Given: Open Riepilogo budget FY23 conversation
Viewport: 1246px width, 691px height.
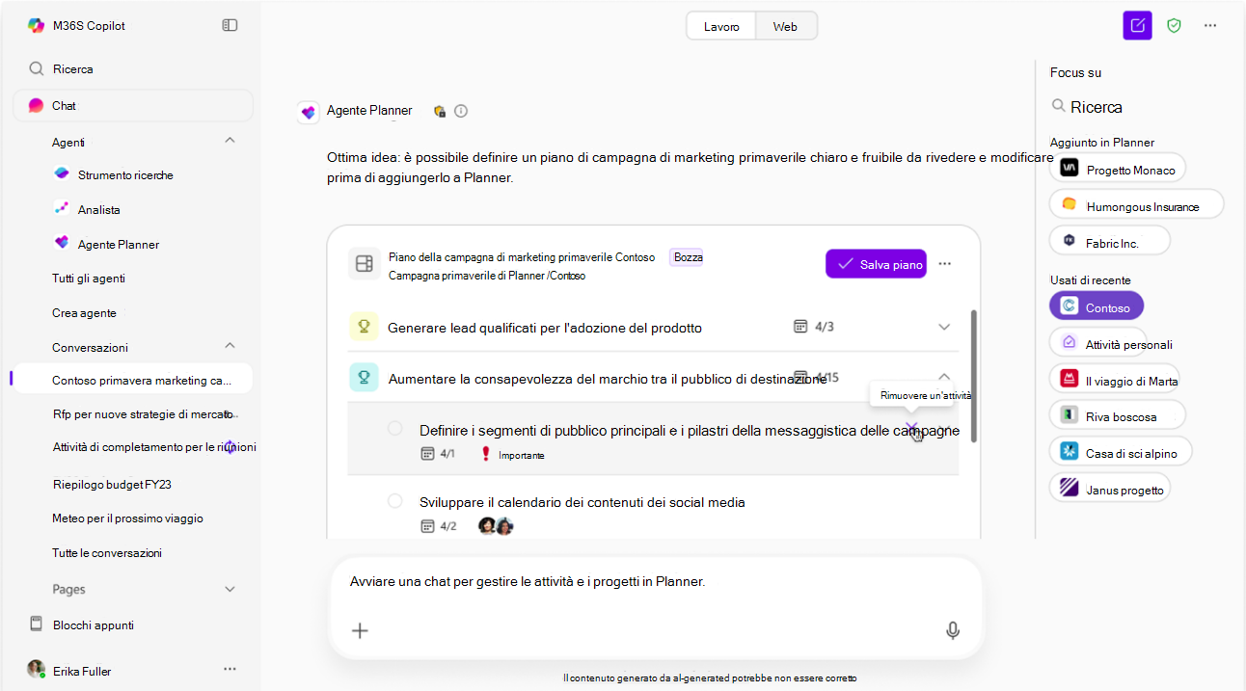Looking at the screenshot, I should [x=112, y=484].
